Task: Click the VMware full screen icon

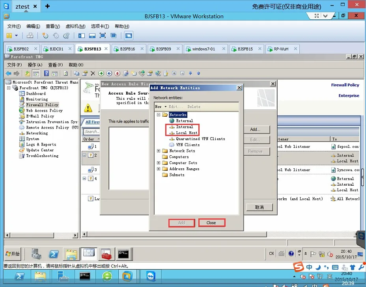Action: click(103, 35)
